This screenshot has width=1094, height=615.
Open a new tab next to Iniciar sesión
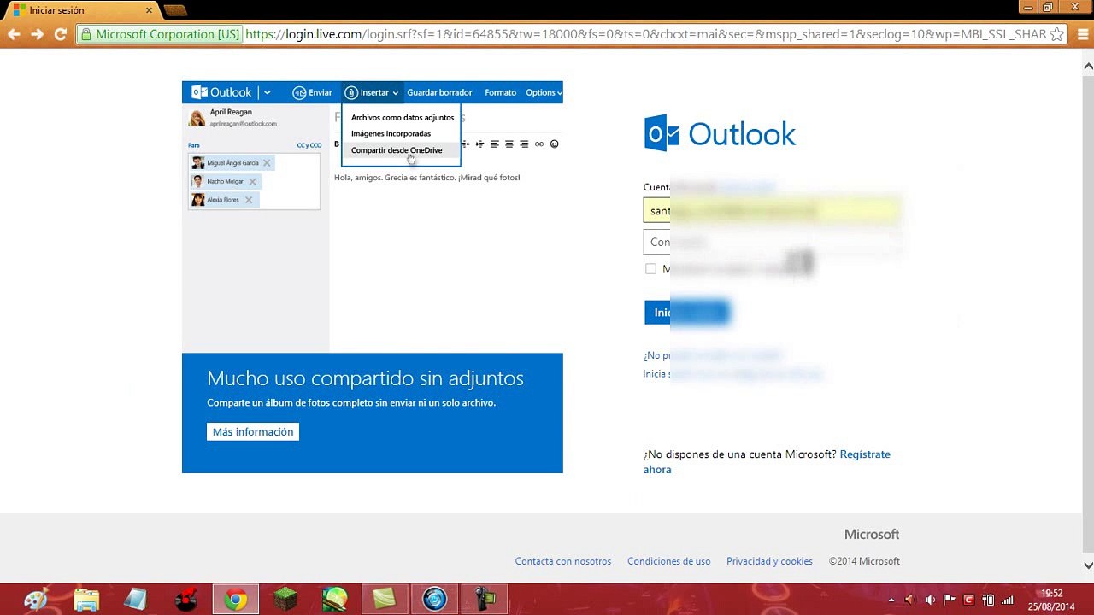click(174, 10)
